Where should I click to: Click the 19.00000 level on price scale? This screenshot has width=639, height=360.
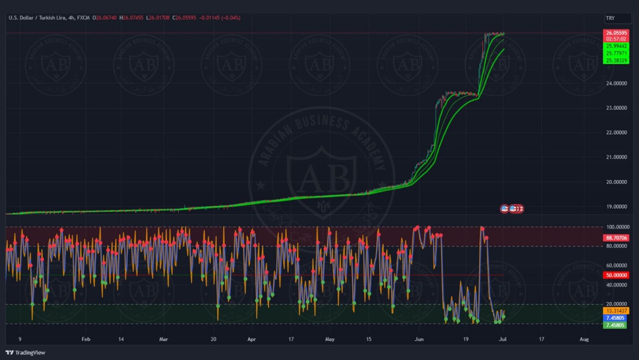point(616,206)
